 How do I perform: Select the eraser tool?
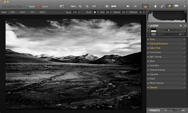click(169, 6)
